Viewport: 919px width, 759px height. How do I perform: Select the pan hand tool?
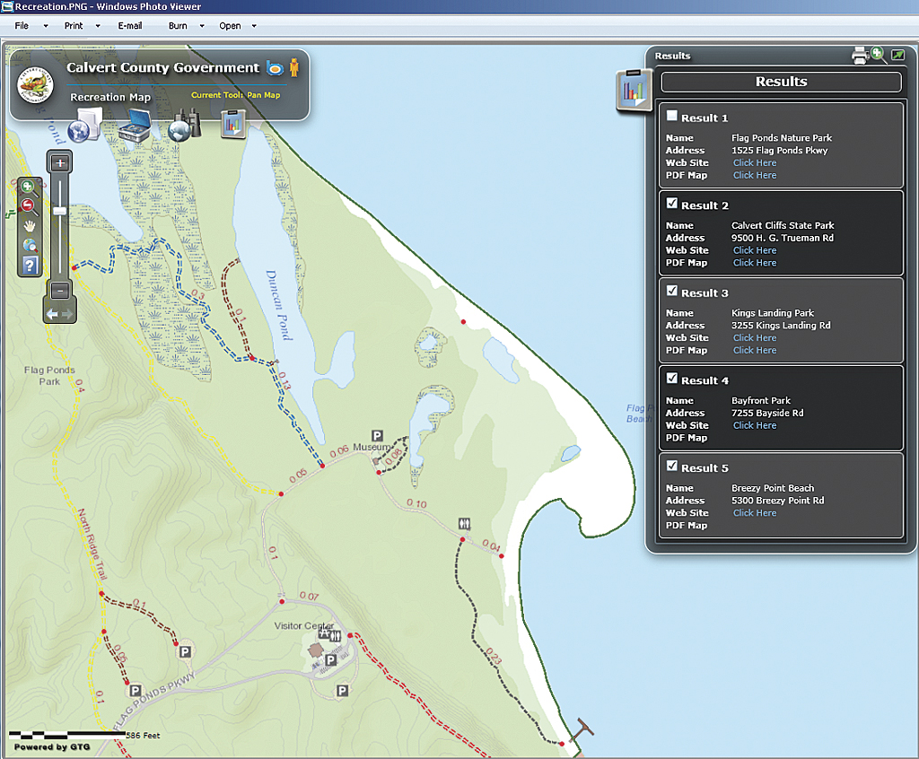30,226
